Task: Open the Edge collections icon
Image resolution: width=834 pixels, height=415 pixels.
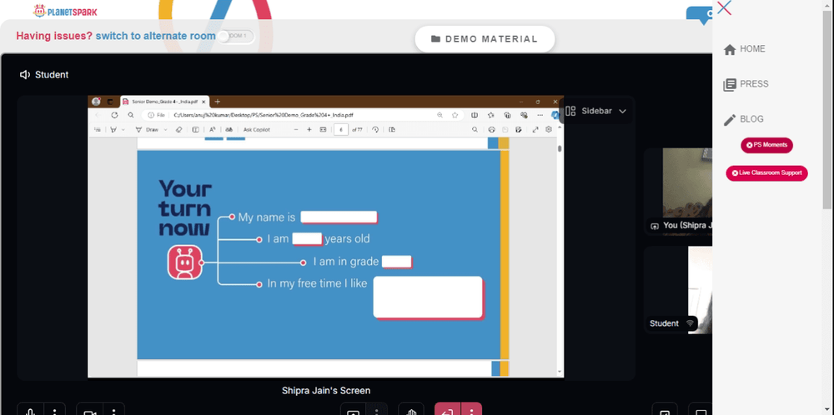Action: 507,115
